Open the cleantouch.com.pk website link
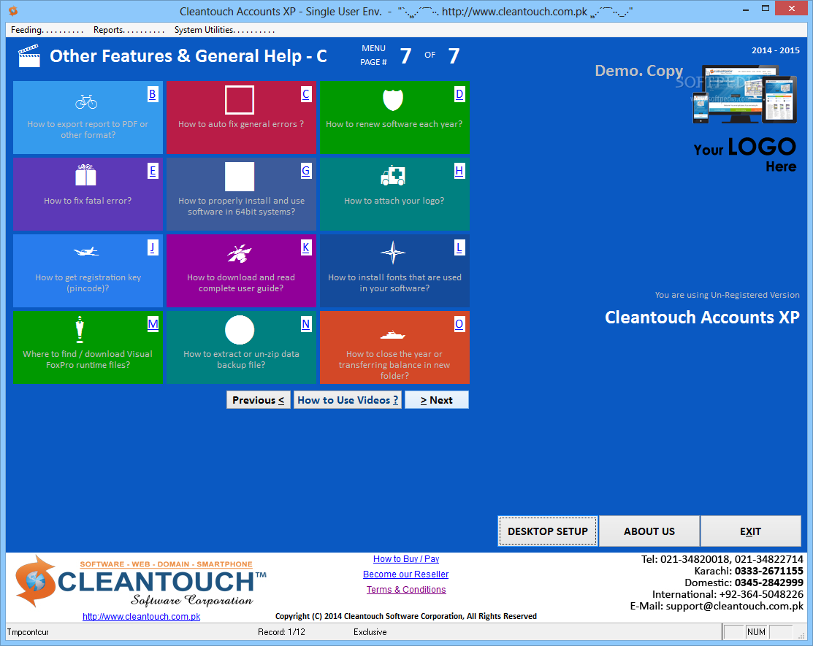813x646 pixels. point(141,617)
